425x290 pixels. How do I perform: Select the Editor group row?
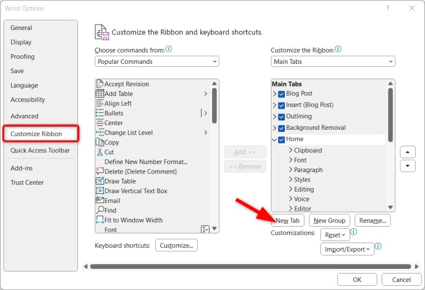302,209
